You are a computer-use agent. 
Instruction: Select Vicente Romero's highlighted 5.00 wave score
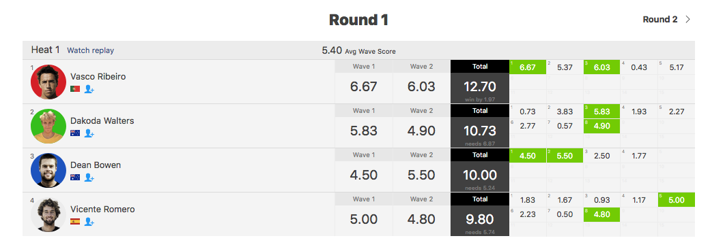676,200
